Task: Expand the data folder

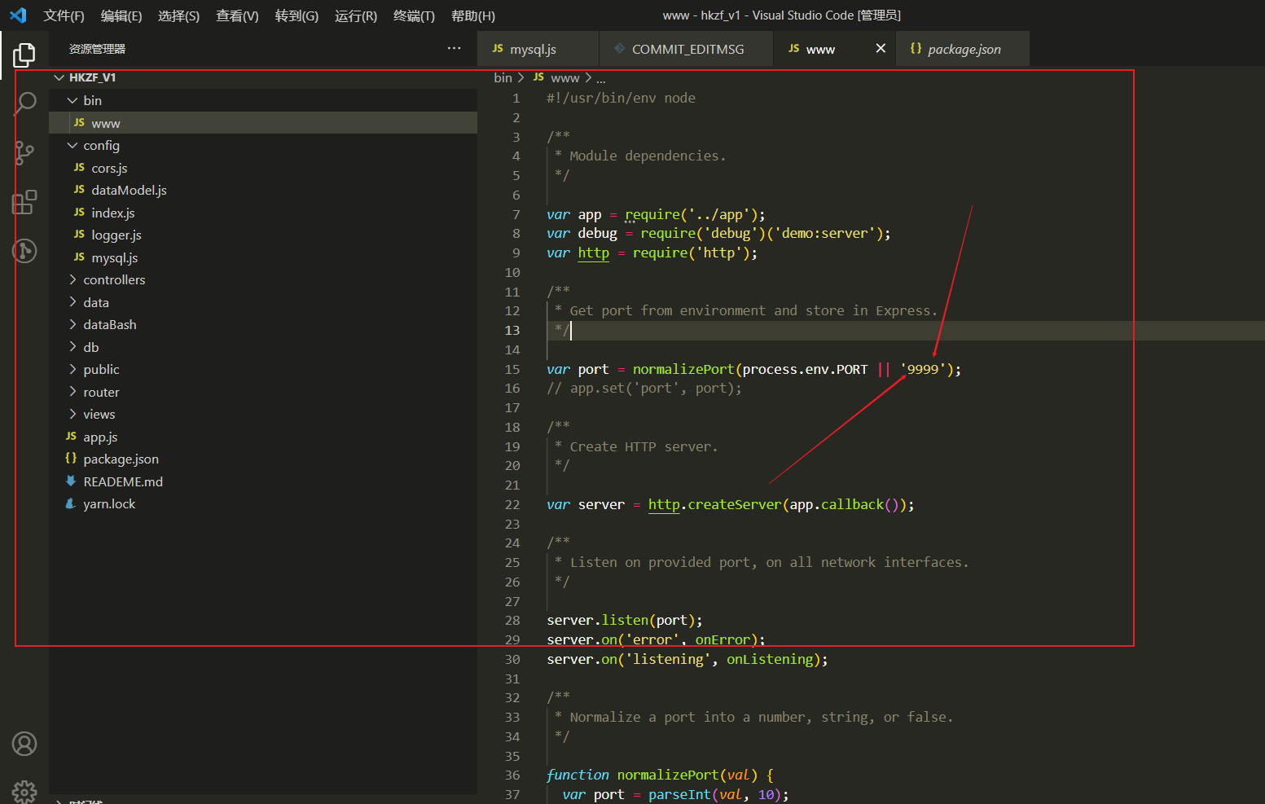Action: pyautogui.click(x=72, y=302)
